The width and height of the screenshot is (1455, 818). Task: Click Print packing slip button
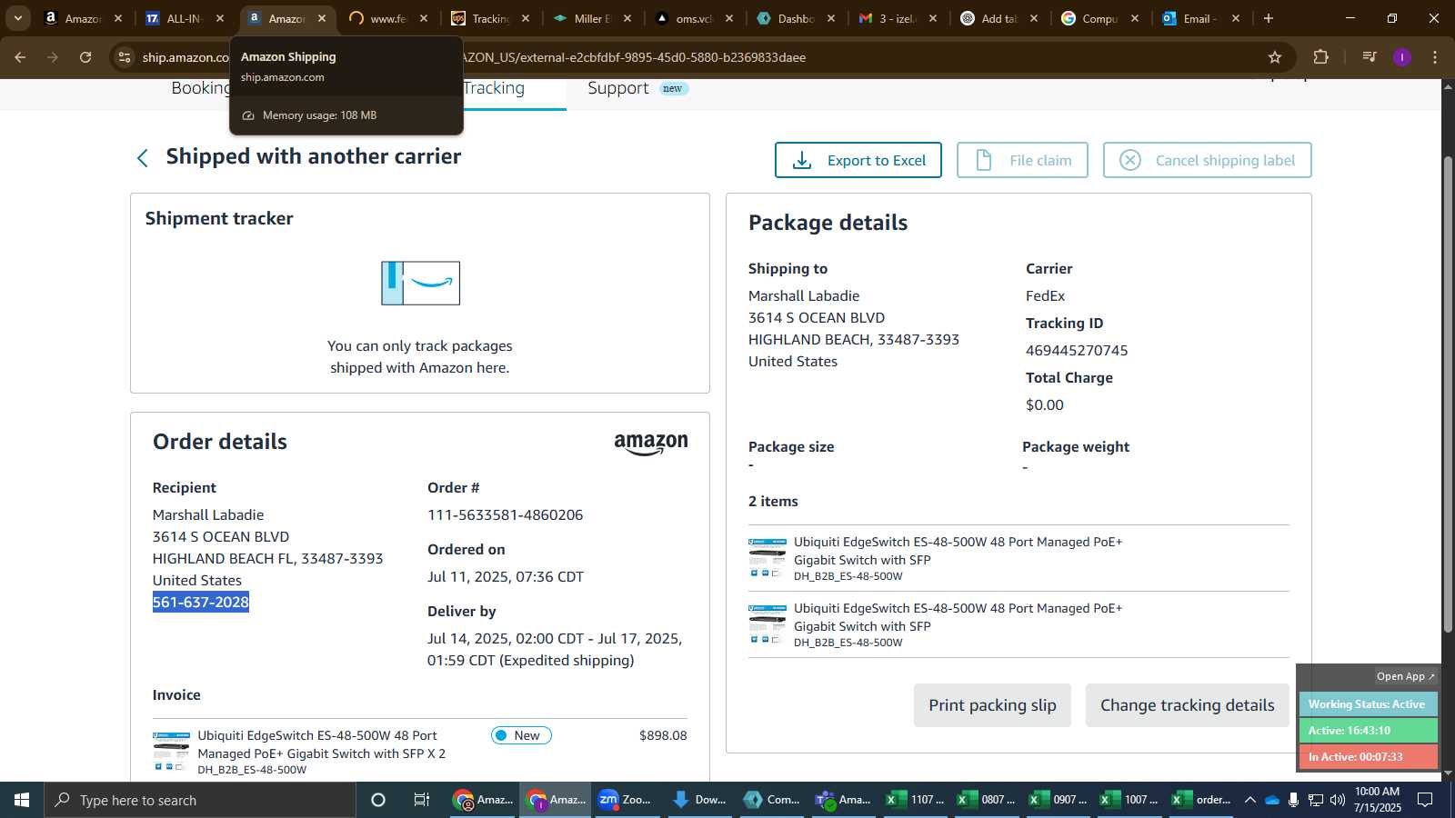992,705
